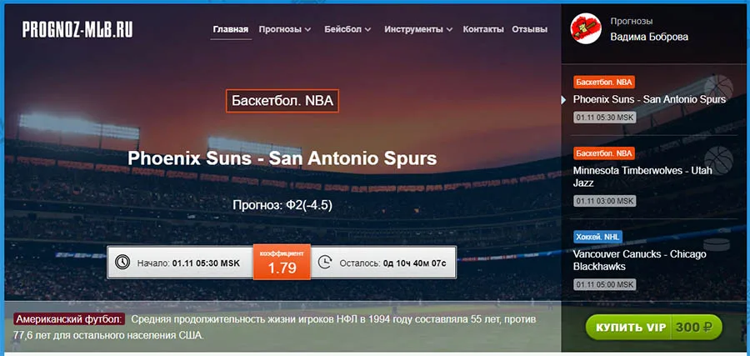750x356 pixels.
Task: Click the 01.11 05:00 MSK badge
Action: point(605,284)
